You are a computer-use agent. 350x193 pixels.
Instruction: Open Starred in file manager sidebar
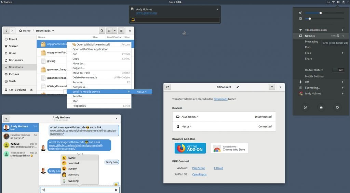[19, 46]
